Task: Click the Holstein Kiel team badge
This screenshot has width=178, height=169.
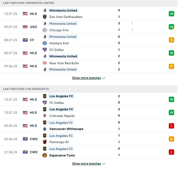Action: click(45, 43)
